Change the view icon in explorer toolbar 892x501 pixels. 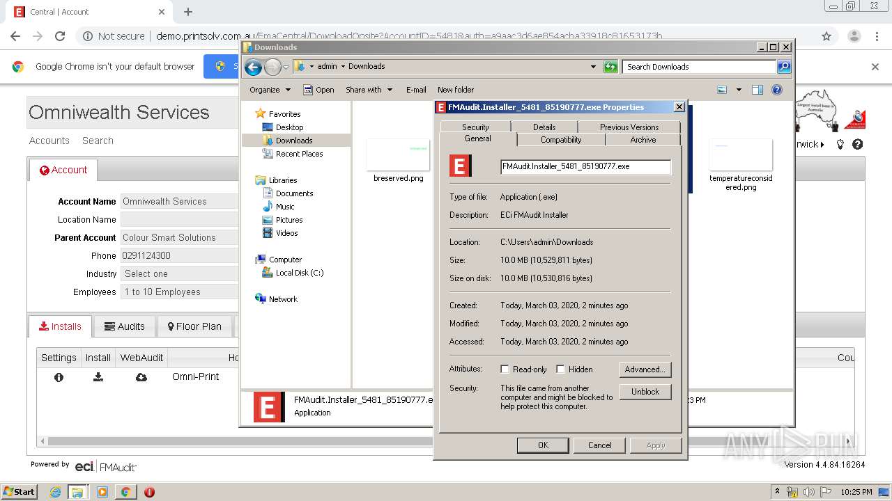(722, 90)
